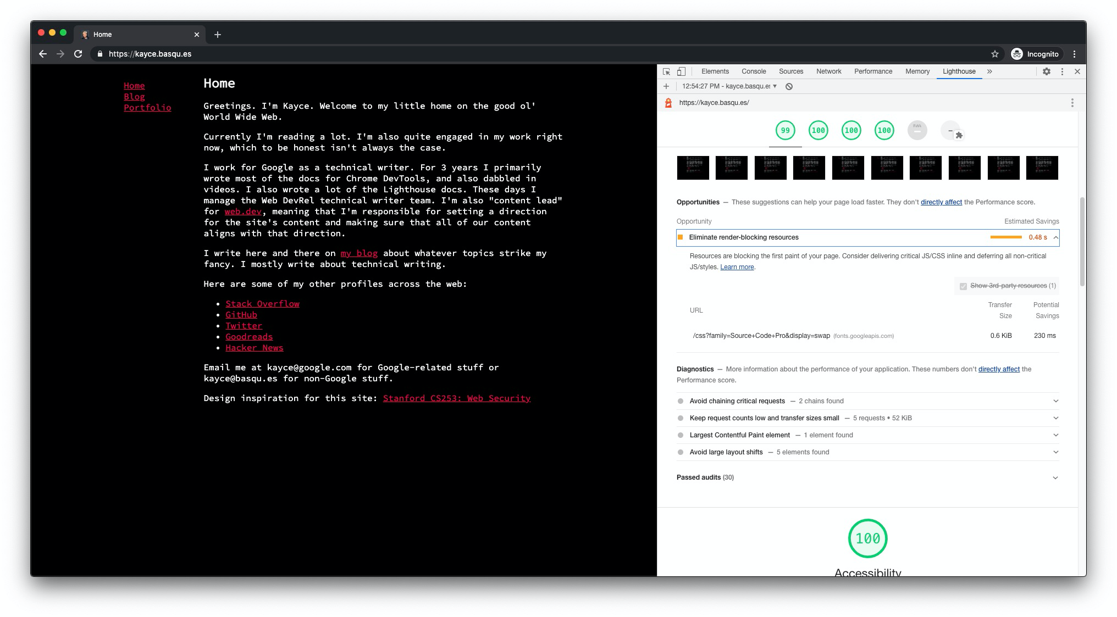Click the plus icon to run new audit

666,86
